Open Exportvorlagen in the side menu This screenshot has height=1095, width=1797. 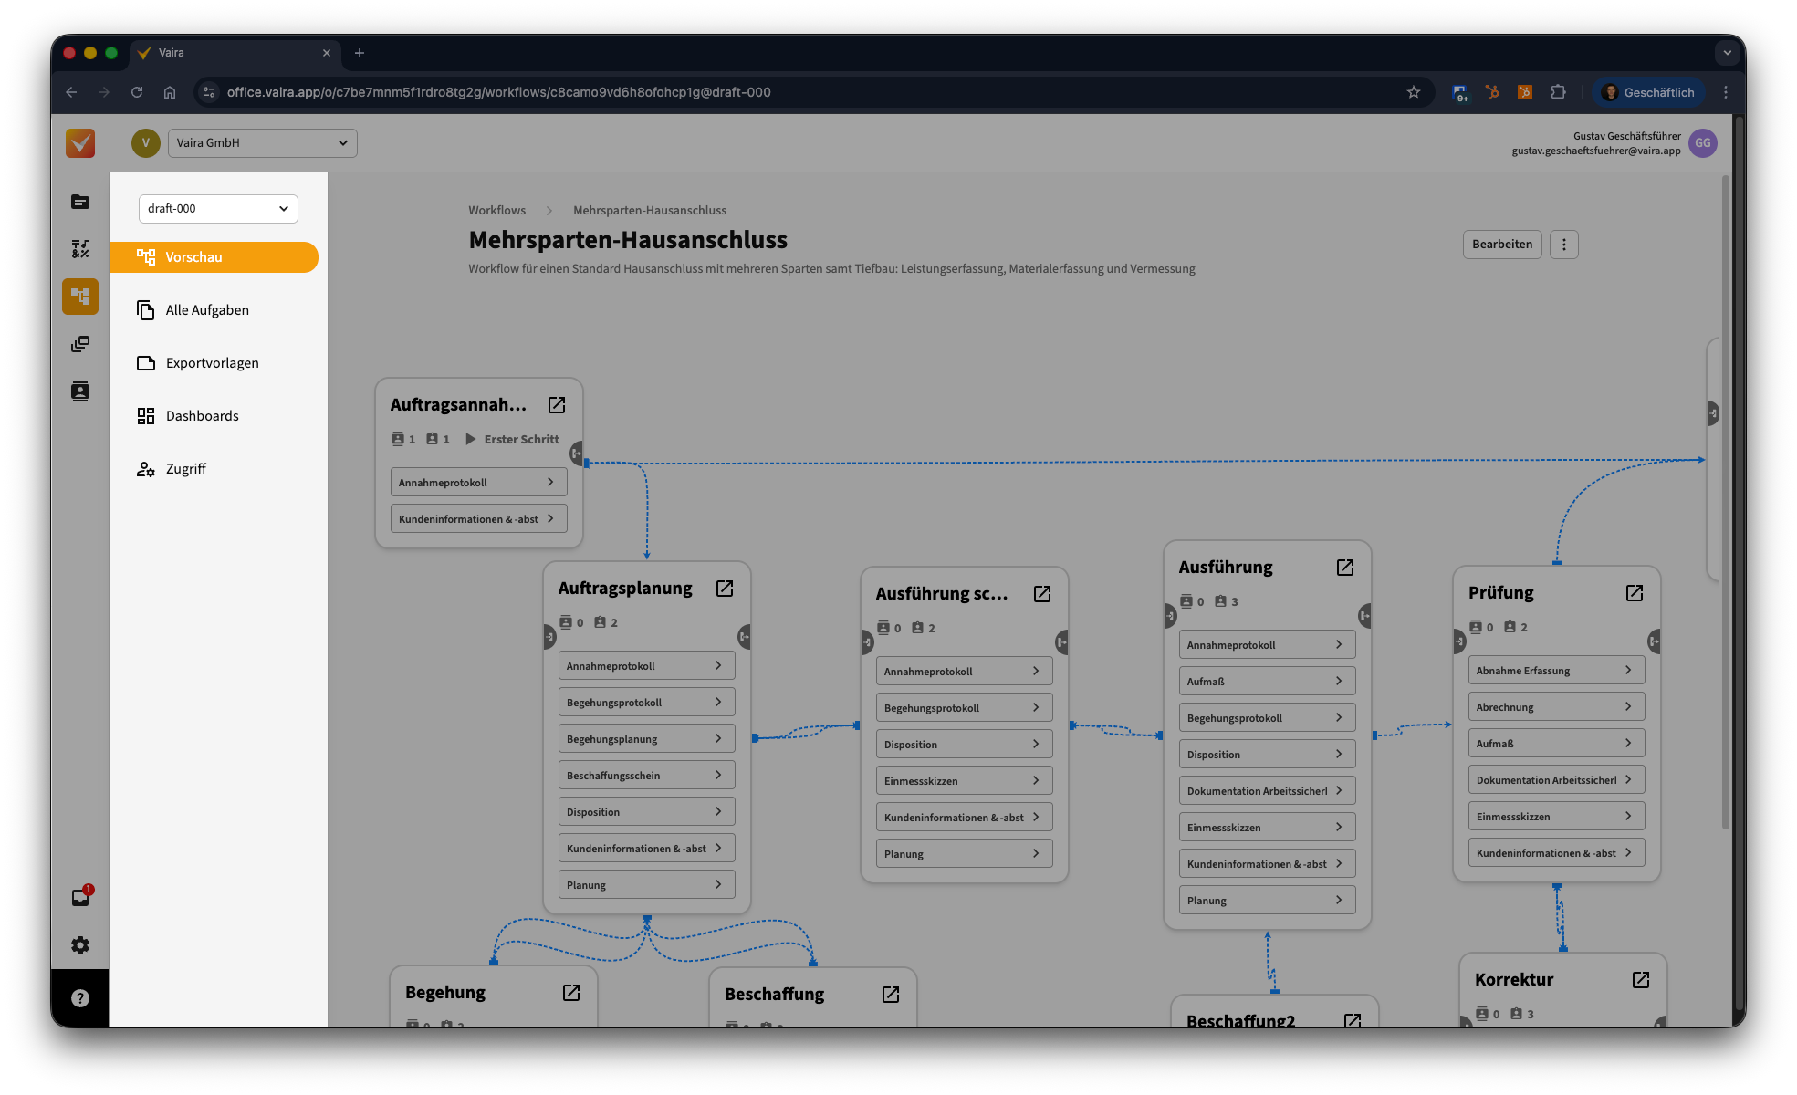point(212,363)
